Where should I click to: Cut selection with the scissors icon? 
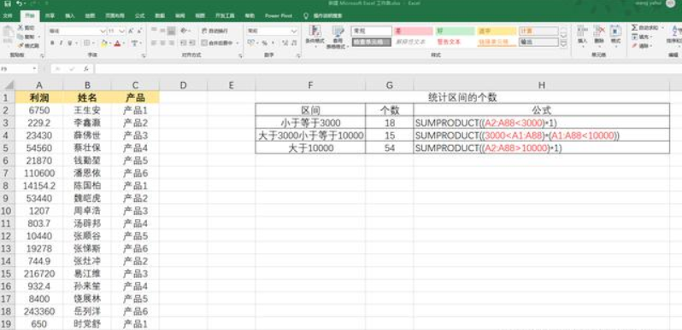coord(26,28)
